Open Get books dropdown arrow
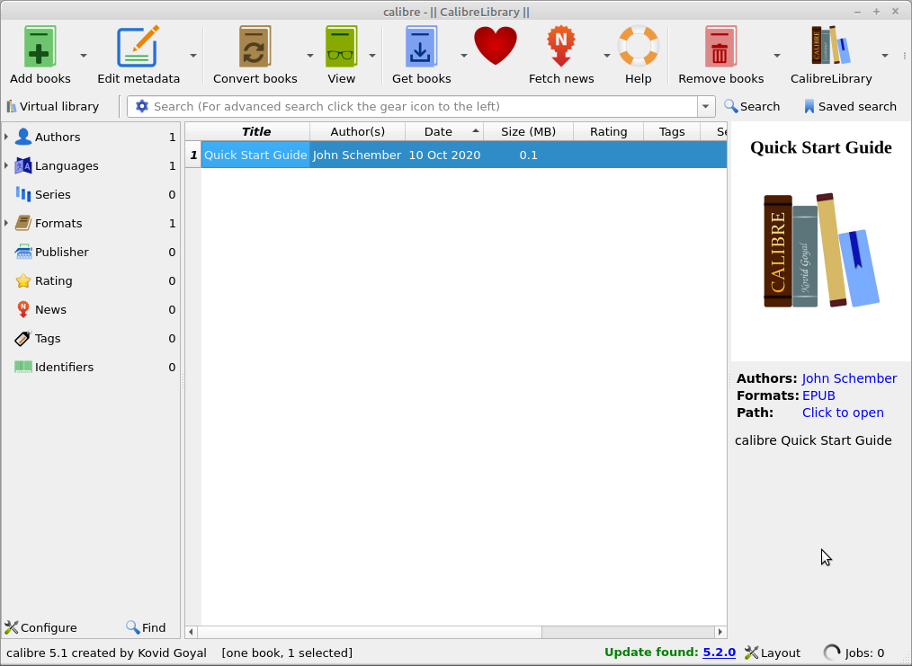 click(x=463, y=56)
